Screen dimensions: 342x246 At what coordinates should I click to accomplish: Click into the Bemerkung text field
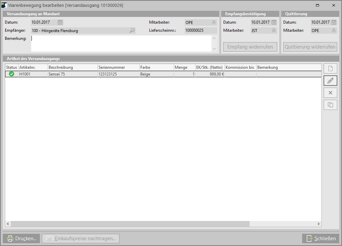122,43
